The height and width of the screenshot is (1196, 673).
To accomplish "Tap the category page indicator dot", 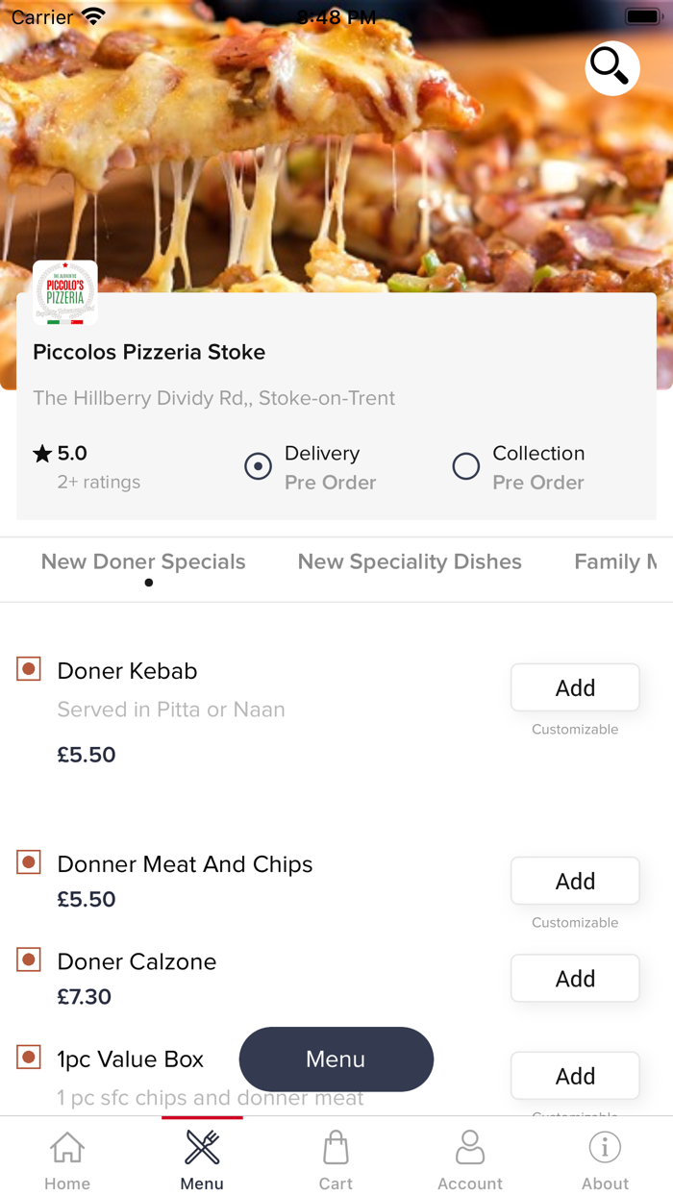I will tap(149, 583).
